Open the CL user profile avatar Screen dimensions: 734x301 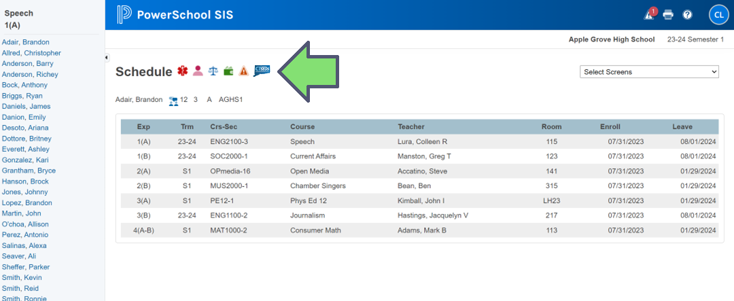click(x=718, y=14)
